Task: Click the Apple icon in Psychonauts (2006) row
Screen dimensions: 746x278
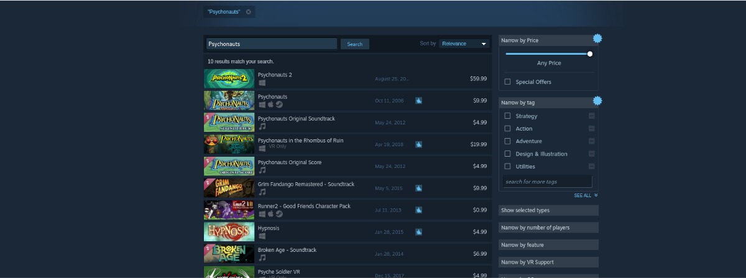Action: click(271, 104)
